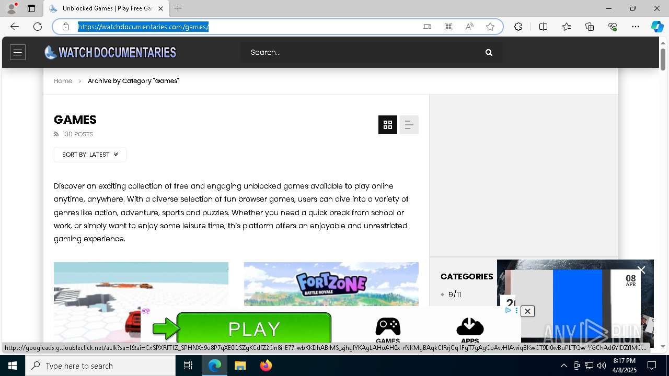Viewport: 669px width, 376px height.
Task: Click the search magnifier icon
Action: [489, 52]
